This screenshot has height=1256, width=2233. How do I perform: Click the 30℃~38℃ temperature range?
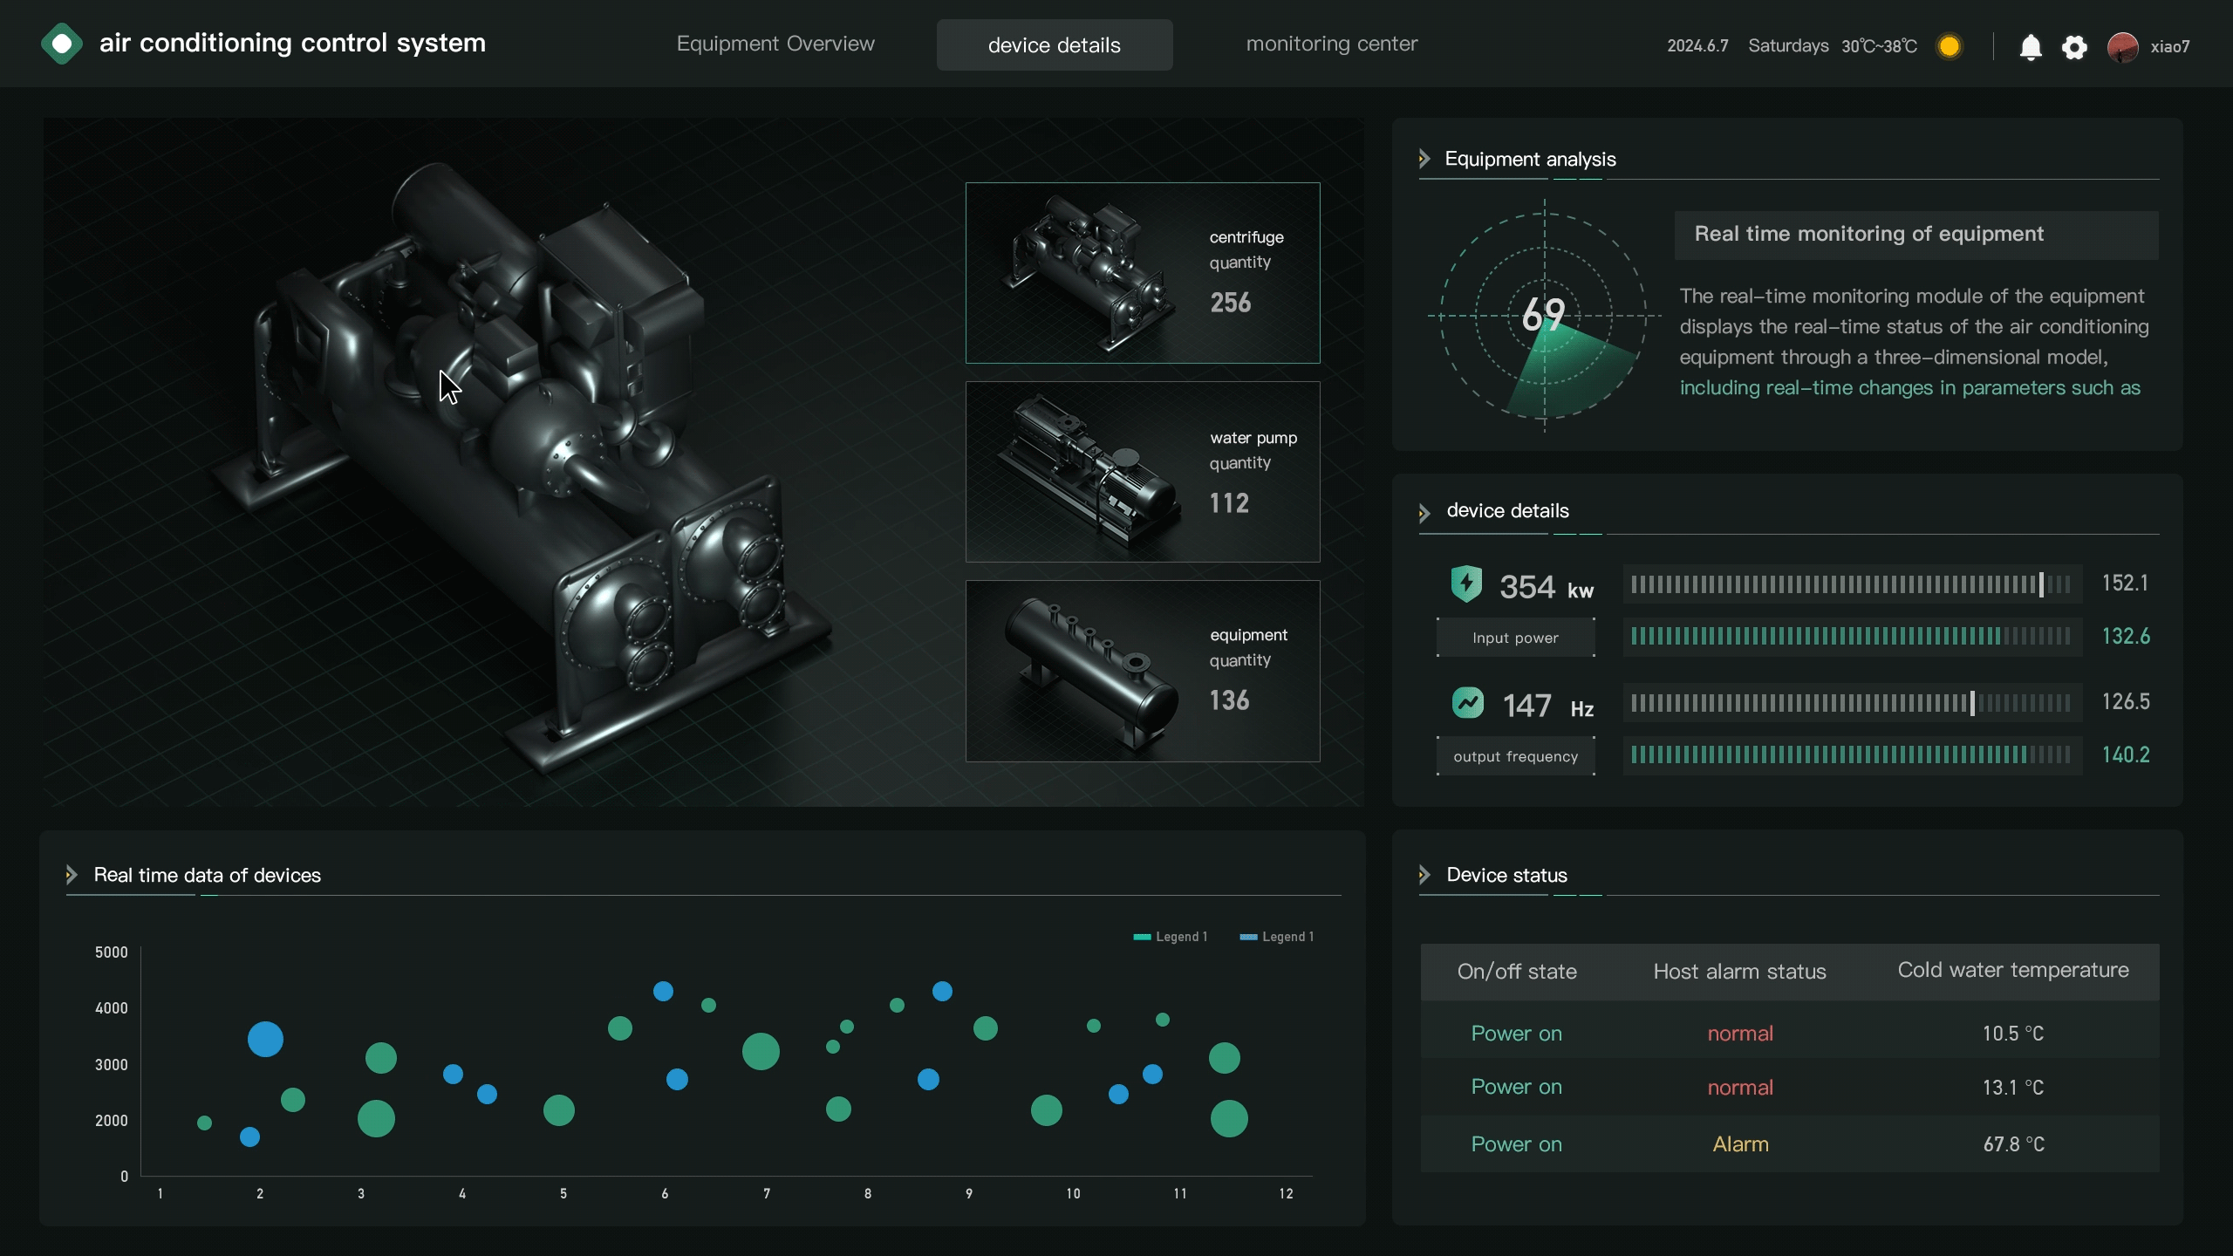[x=1879, y=46]
